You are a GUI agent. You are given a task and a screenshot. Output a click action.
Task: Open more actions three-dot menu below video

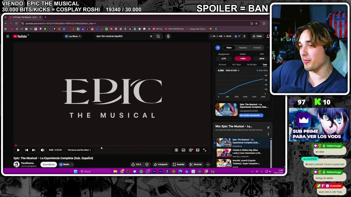(208, 164)
